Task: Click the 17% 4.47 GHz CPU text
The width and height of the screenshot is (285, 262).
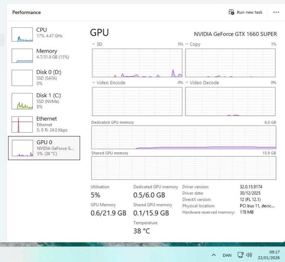Action: (50, 36)
